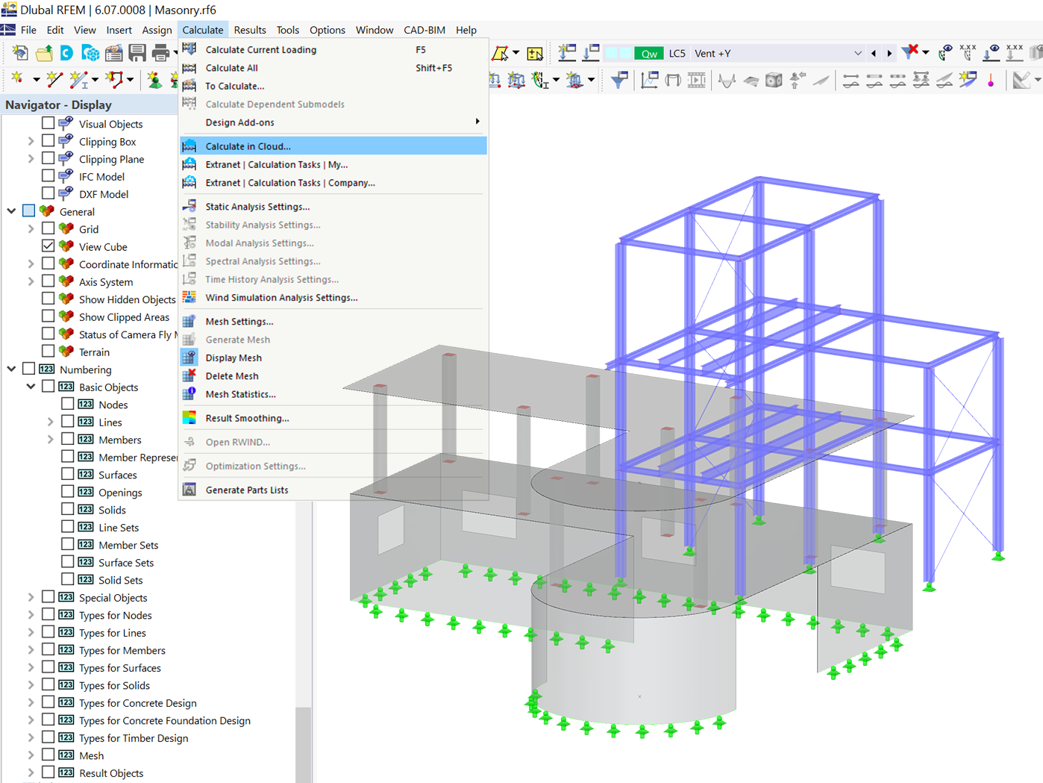1043x783 pixels.
Task: Click the Delete Mesh menu icon
Action: [190, 375]
